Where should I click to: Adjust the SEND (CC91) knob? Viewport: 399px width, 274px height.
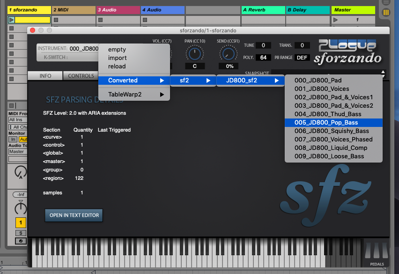(228, 53)
